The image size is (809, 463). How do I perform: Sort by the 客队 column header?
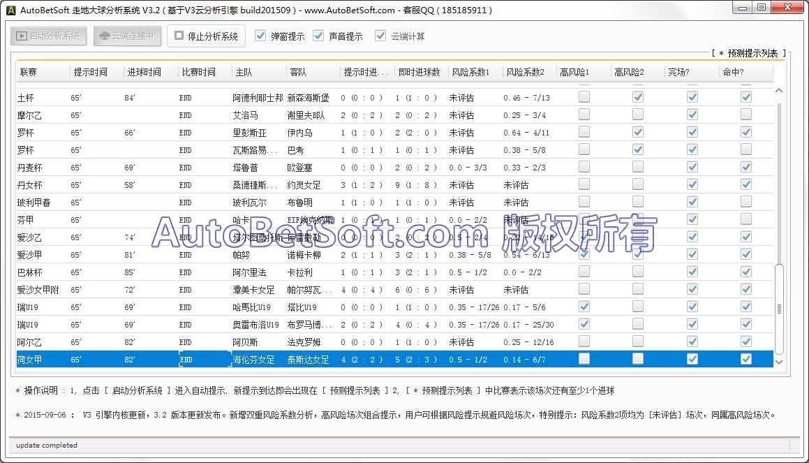312,72
